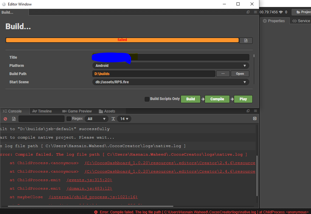Viewport: 311px width, 214px height.
Task: Open the Game Preview tab
Action: pos(77,111)
